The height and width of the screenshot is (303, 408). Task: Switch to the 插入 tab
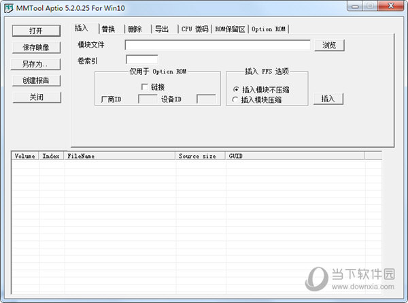85,28
